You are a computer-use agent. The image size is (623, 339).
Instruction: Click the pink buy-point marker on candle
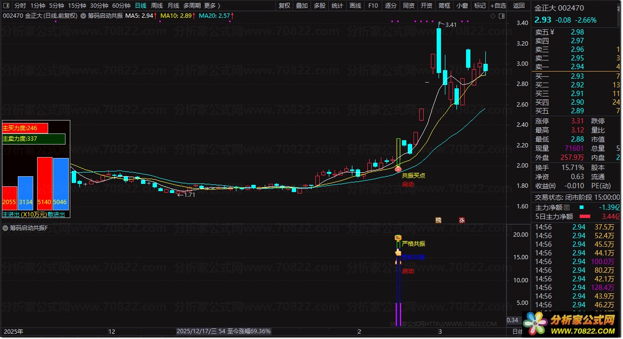tap(398, 169)
